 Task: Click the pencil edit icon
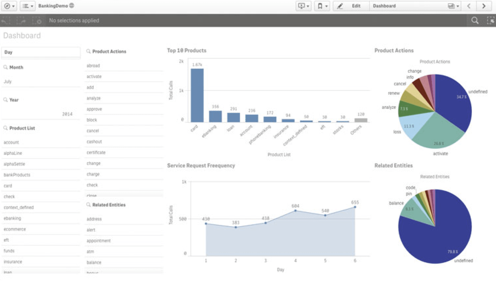(x=340, y=6)
